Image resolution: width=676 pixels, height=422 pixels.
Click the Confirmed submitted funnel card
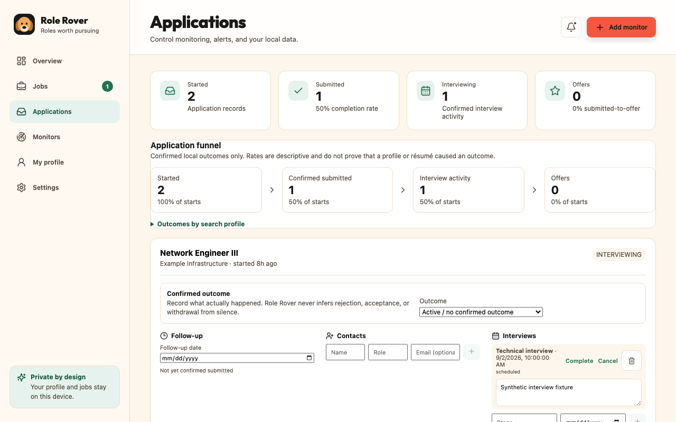coord(337,190)
